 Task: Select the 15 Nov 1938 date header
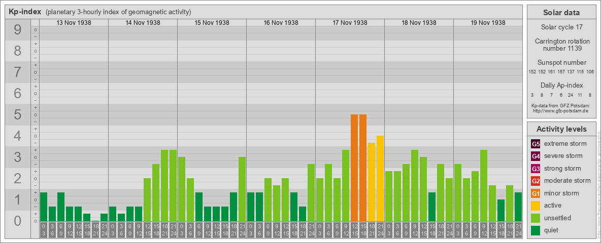point(212,23)
